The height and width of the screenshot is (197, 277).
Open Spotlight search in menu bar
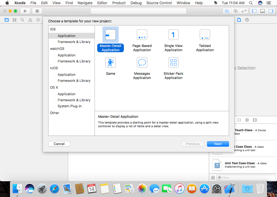[251, 3]
